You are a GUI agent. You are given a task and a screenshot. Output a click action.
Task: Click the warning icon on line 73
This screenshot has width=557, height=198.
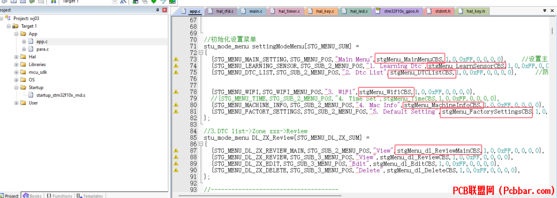click(x=175, y=59)
